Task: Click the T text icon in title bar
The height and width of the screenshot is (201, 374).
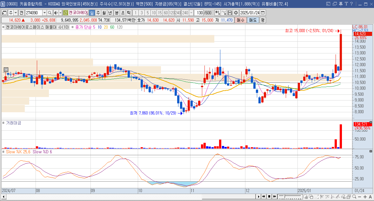Action: [346, 4]
